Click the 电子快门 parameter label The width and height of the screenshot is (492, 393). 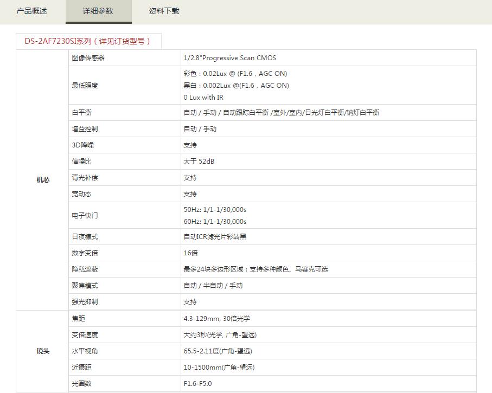pos(85,216)
